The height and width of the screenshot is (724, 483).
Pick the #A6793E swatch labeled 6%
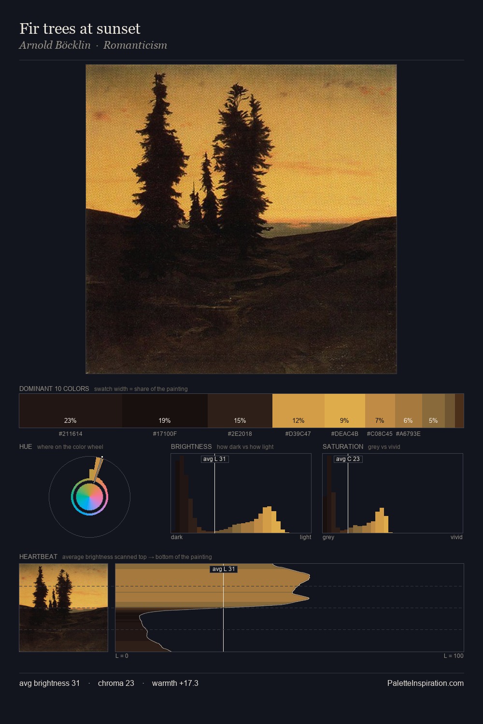[x=409, y=411]
